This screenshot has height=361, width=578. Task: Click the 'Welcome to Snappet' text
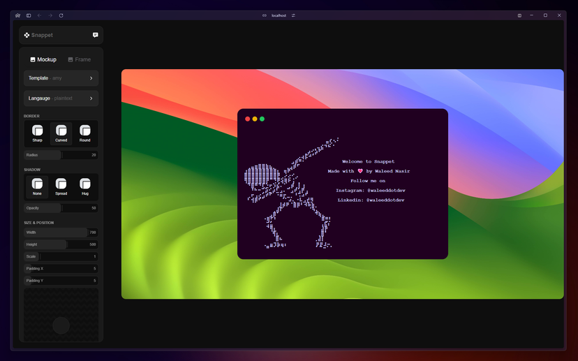coord(369,161)
